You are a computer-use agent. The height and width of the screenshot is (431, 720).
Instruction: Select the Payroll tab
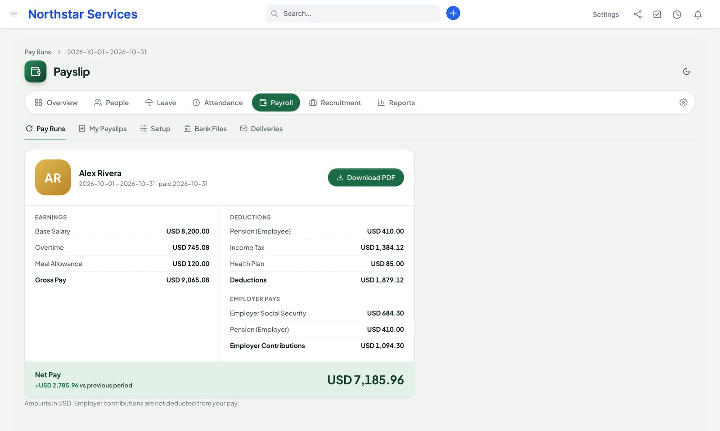tap(276, 103)
